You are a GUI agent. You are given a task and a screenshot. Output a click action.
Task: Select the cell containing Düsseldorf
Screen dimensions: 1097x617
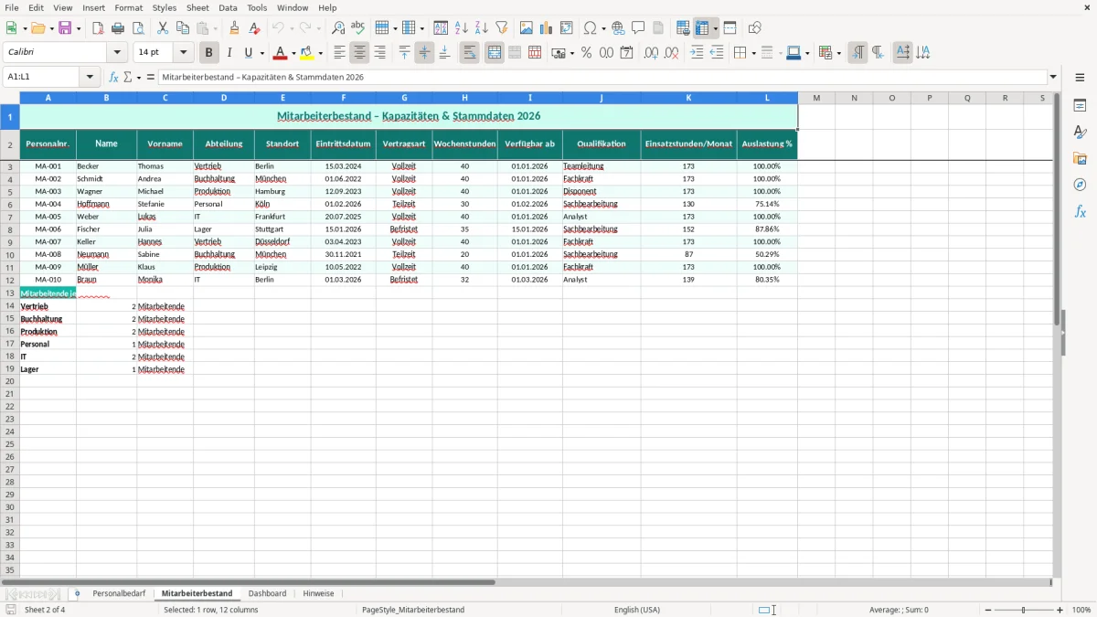click(x=282, y=242)
